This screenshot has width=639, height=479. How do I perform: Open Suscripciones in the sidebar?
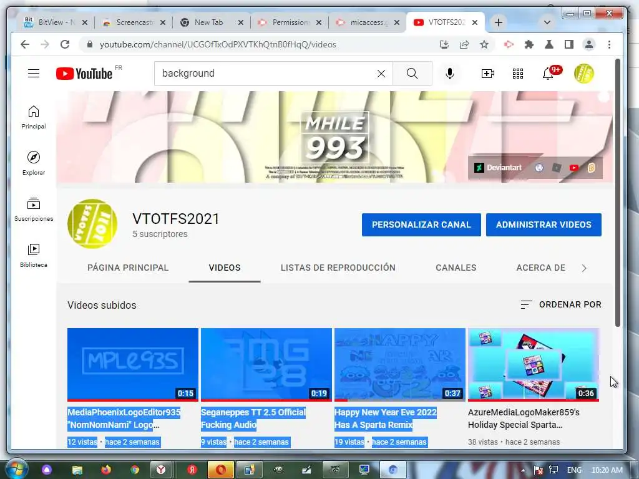(x=34, y=210)
